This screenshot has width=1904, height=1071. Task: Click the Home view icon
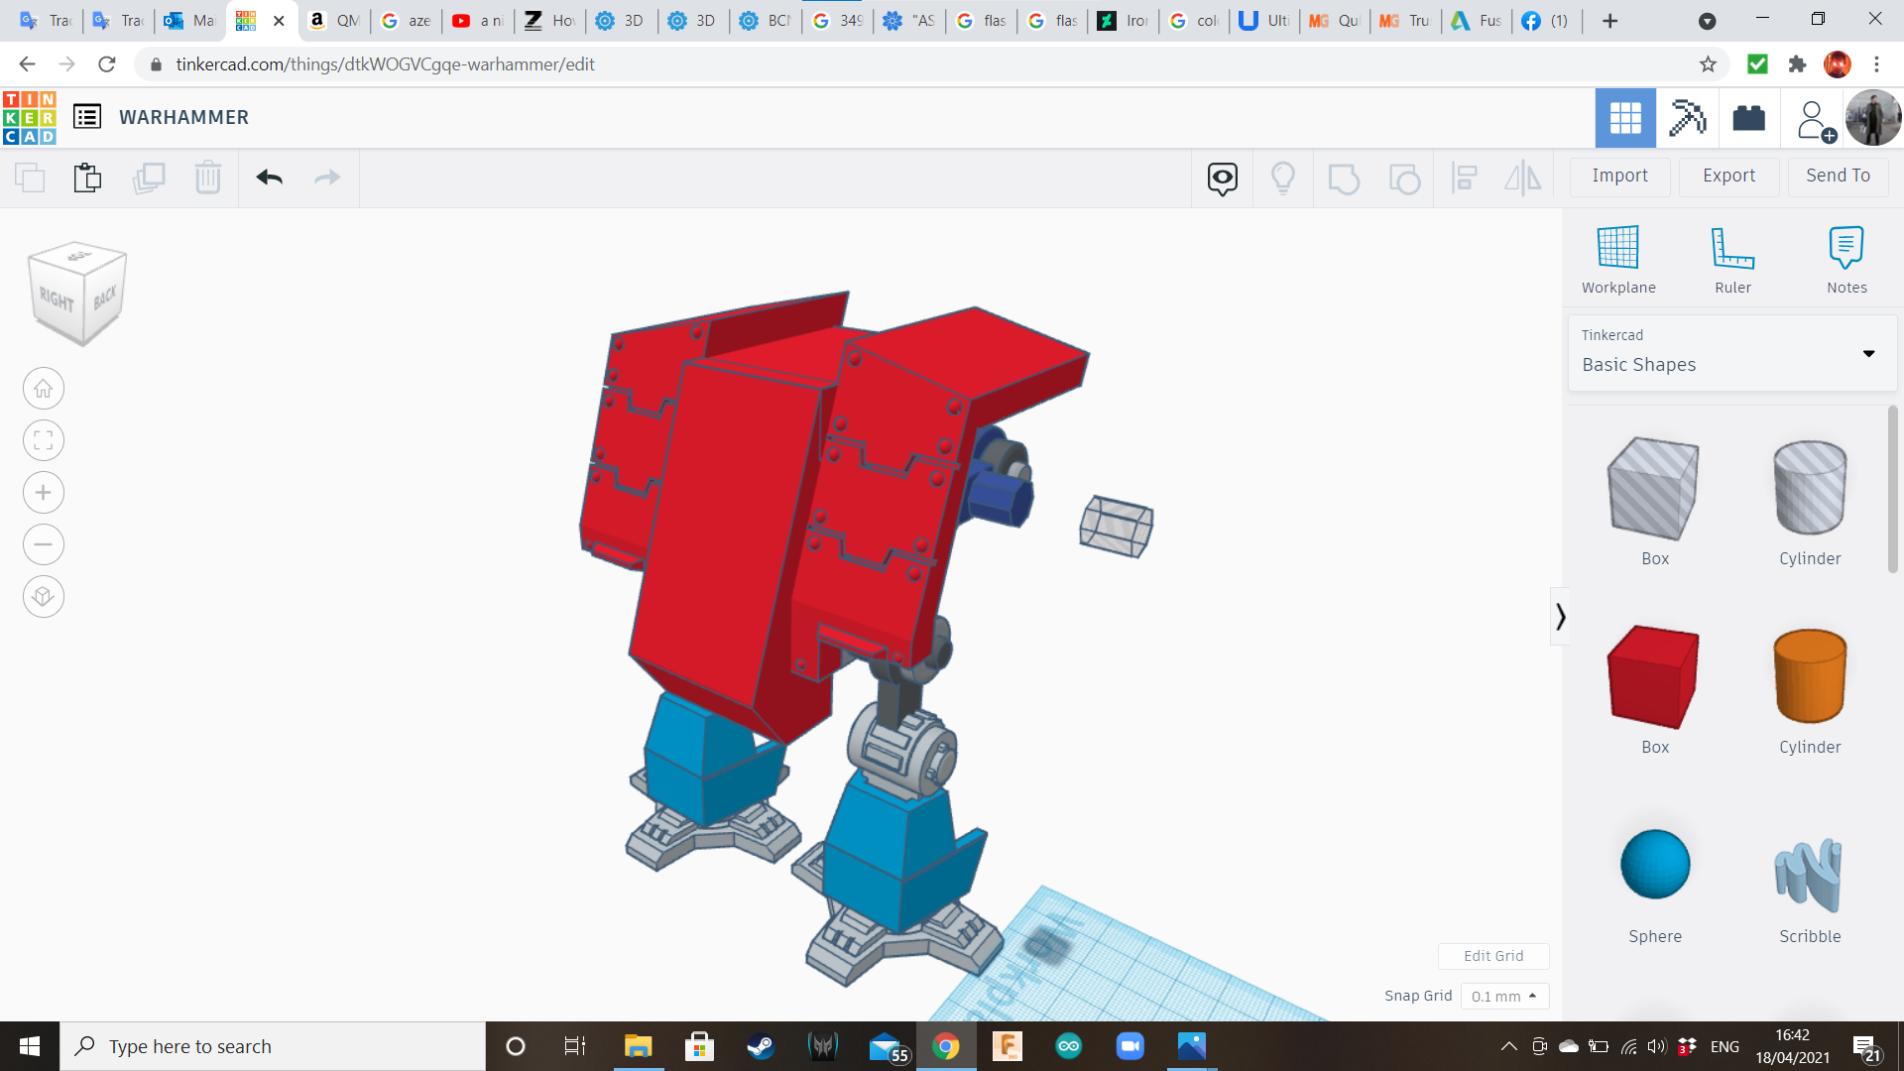tap(44, 389)
